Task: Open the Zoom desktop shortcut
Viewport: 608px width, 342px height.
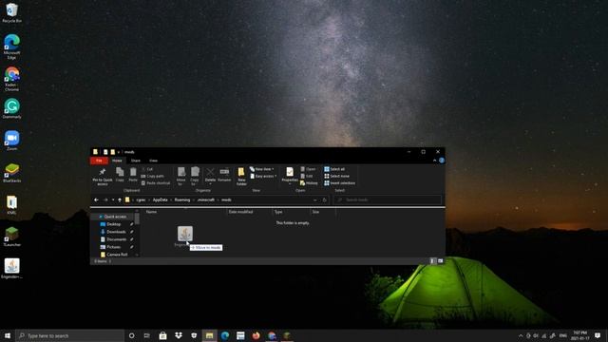Action: click(11, 141)
